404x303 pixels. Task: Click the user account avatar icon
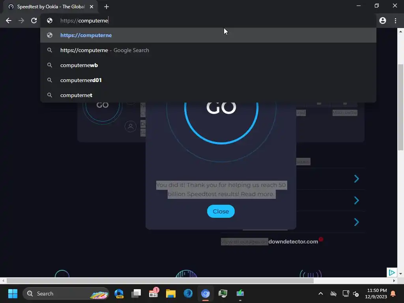131,127
